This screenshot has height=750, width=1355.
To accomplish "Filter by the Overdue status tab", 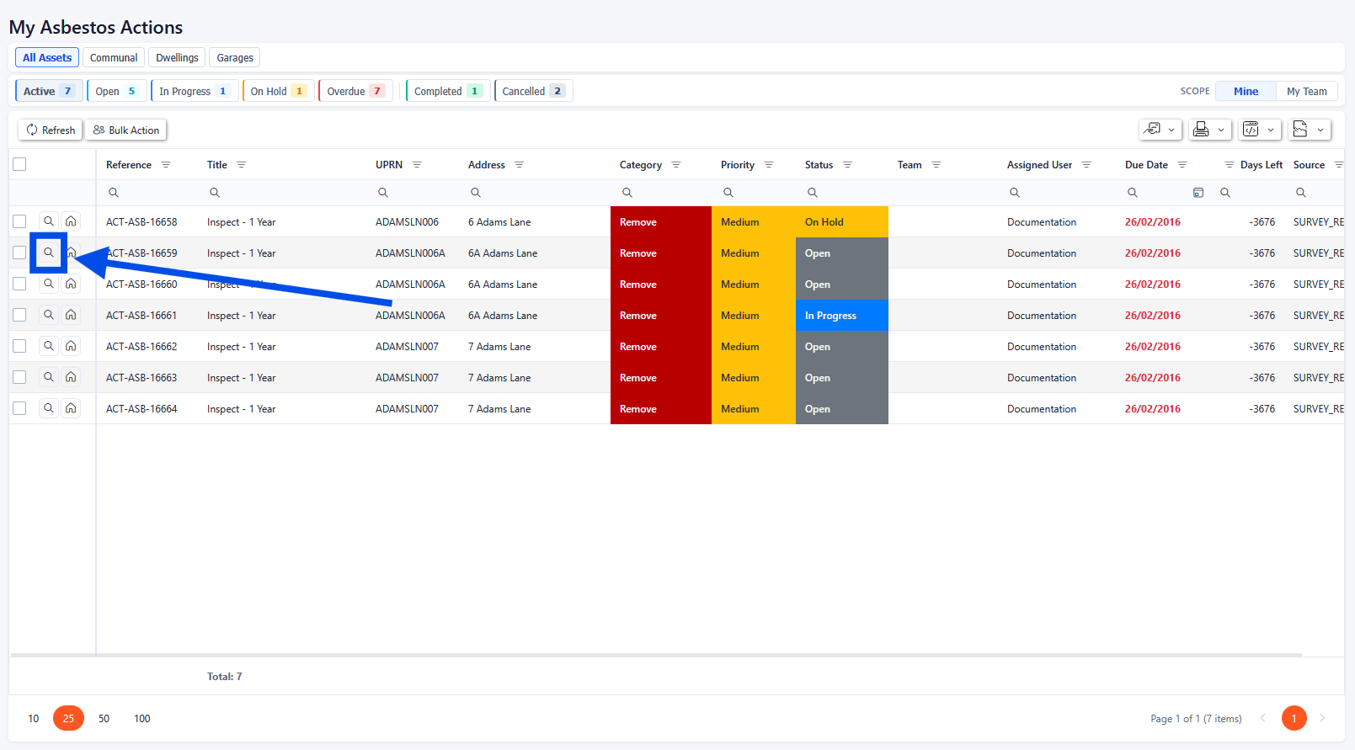I will [355, 91].
